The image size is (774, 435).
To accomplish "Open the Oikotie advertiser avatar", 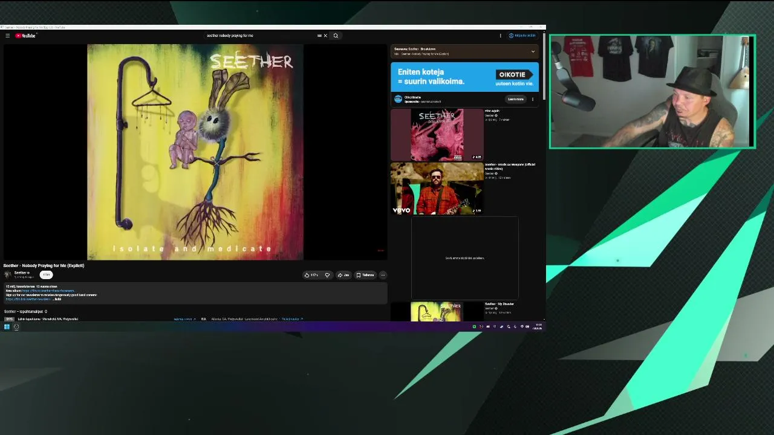I will tap(398, 99).
